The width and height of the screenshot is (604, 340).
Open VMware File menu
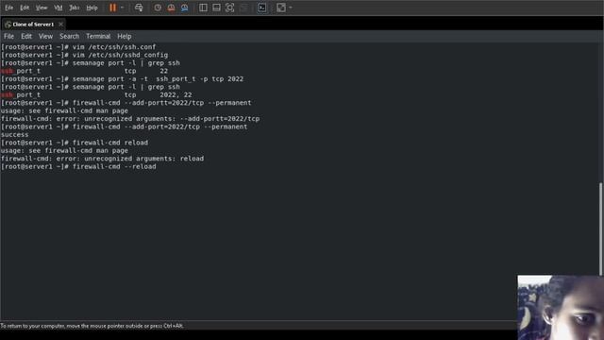8,8
